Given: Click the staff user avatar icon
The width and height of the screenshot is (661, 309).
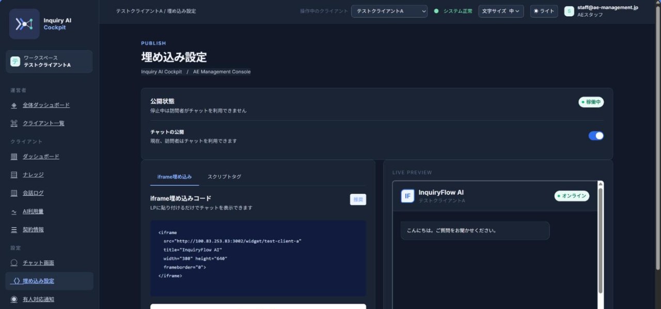Looking at the screenshot, I should 569,11.
